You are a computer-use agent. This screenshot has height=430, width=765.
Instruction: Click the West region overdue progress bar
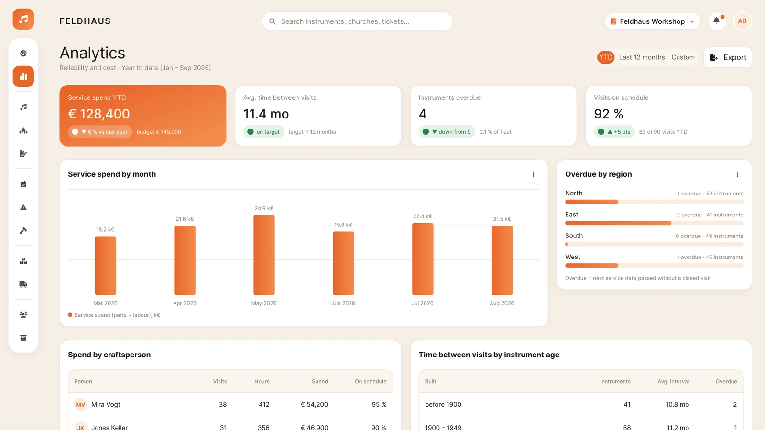pos(654,266)
